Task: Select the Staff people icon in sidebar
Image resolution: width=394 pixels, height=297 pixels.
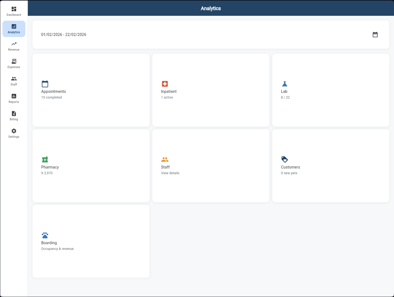Action: [14, 79]
